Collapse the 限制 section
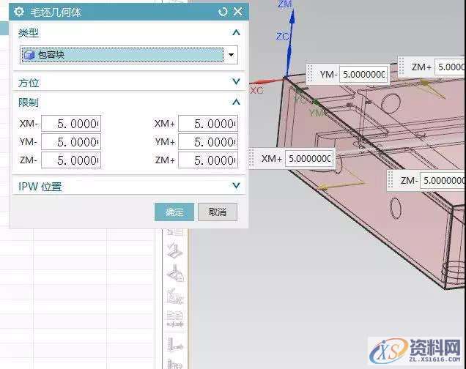 click(x=235, y=102)
